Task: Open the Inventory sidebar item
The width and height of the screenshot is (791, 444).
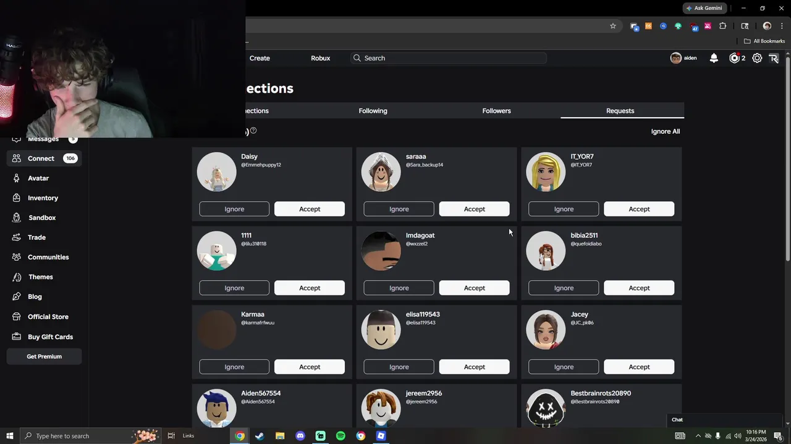Action: (43, 198)
